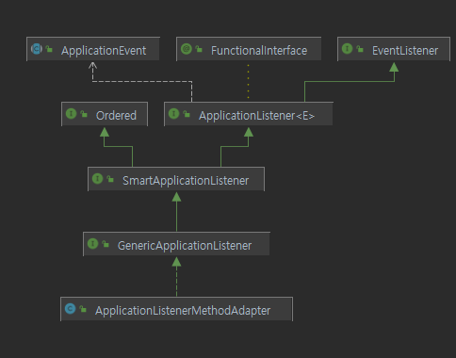
Task: Click the interface icon of ApplicationListener<E>
Action: (173, 114)
